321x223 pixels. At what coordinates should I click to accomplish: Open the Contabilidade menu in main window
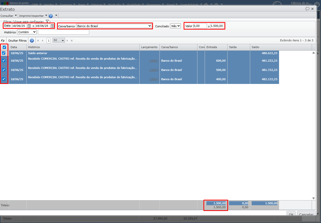(191, 5)
